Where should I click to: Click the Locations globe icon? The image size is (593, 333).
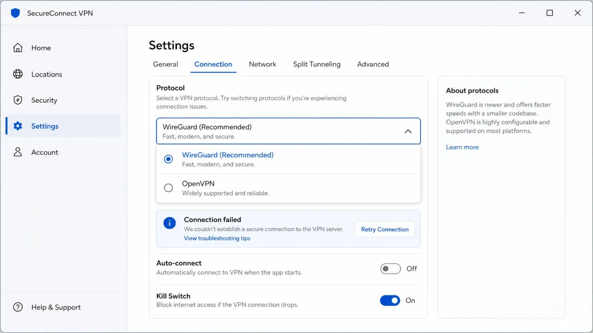[x=18, y=74]
